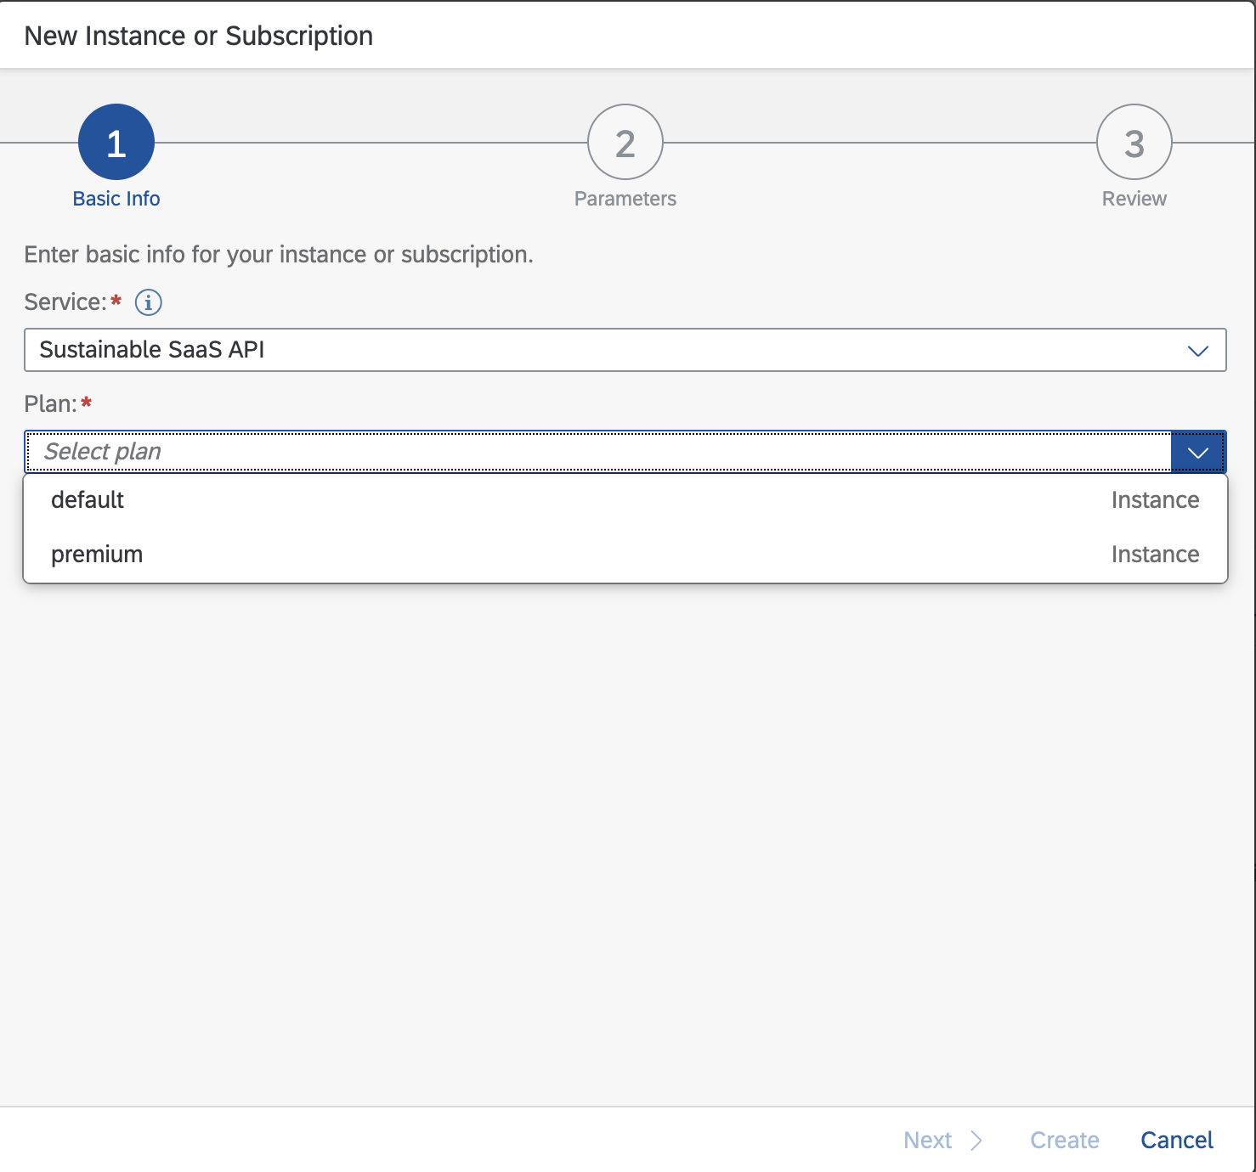The width and height of the screenshot is (1256, 1172).
Task: Go to step 2 Parameters
Action: pos(625,158)
